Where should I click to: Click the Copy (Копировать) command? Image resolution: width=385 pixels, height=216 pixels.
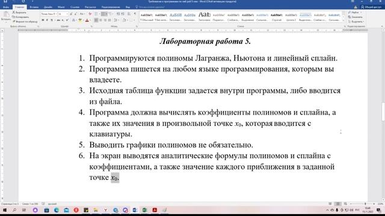[20, 17]
